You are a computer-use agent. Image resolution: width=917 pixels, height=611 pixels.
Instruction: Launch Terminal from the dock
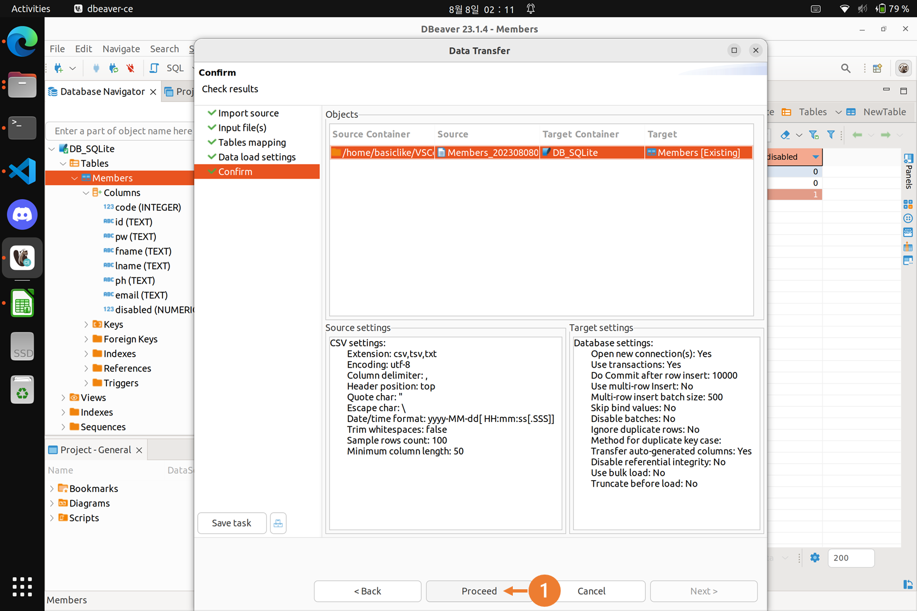pyautogui.click(x=22, y=128)
